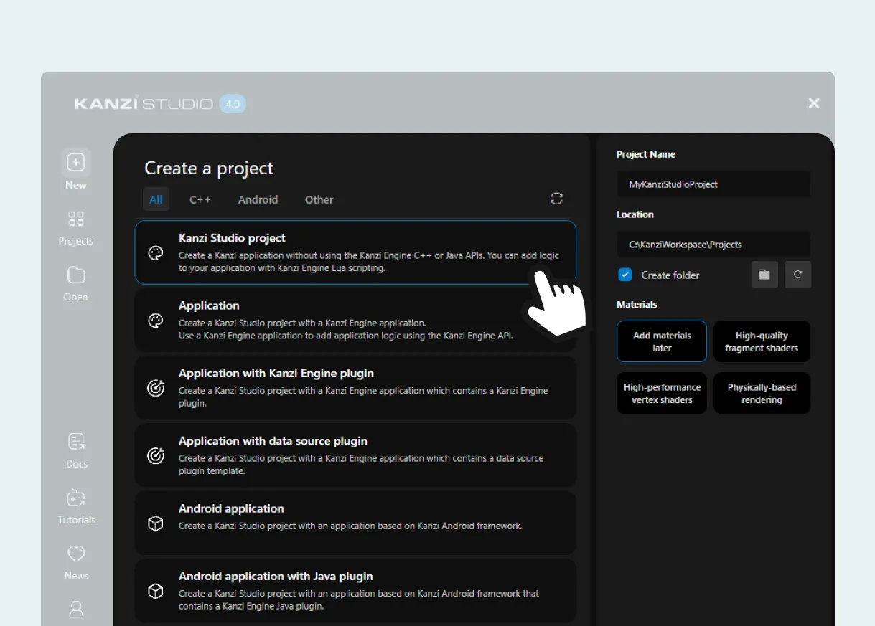This screenshot has height=626, width=875.
Task: Select High-performance vertex shaders materials
Action: pos(662,393)
